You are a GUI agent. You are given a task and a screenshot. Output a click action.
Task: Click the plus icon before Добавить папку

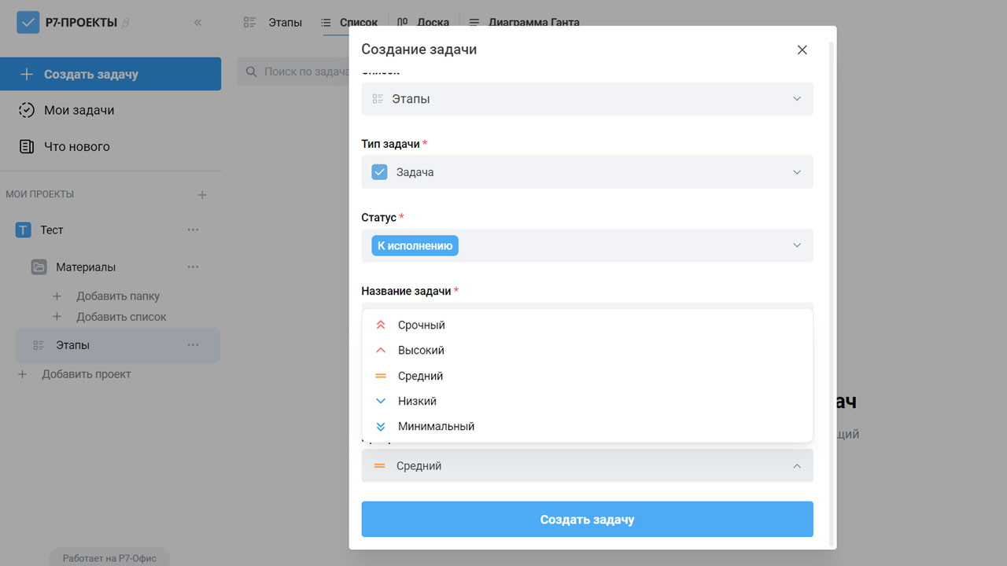point(57,296)
